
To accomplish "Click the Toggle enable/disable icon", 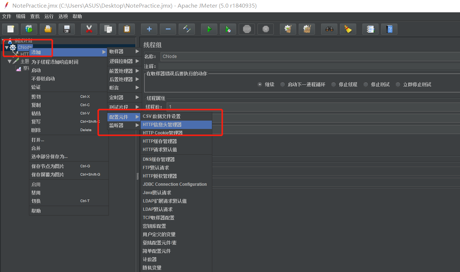I will pyautogui.click(x=187, y=29).
